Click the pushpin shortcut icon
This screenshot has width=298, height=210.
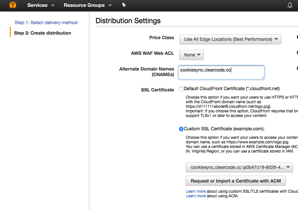coord(124,5)
